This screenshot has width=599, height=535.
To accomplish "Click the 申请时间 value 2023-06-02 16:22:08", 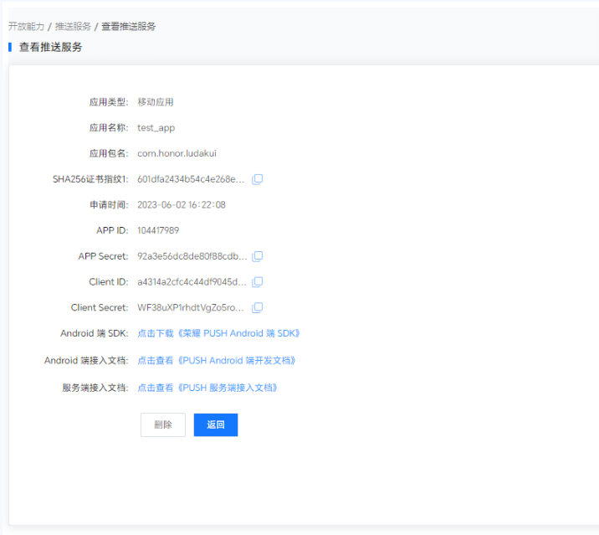I will click(182, 205).
